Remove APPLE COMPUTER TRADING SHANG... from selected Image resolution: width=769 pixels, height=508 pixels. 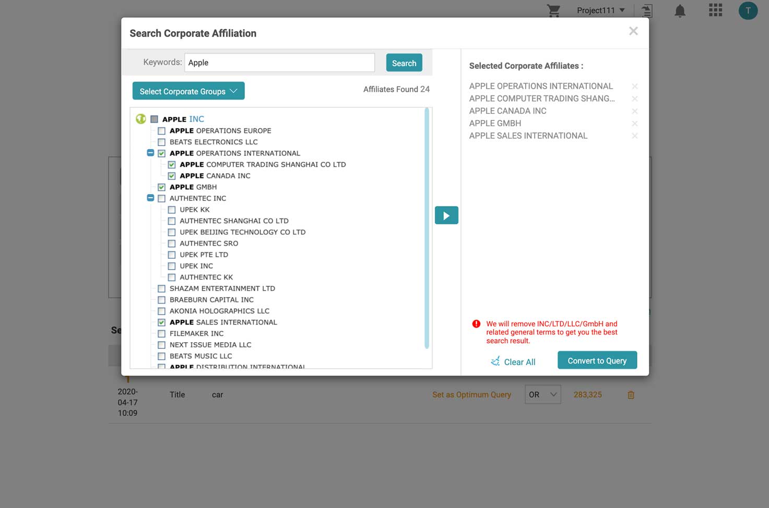[635, 99]
